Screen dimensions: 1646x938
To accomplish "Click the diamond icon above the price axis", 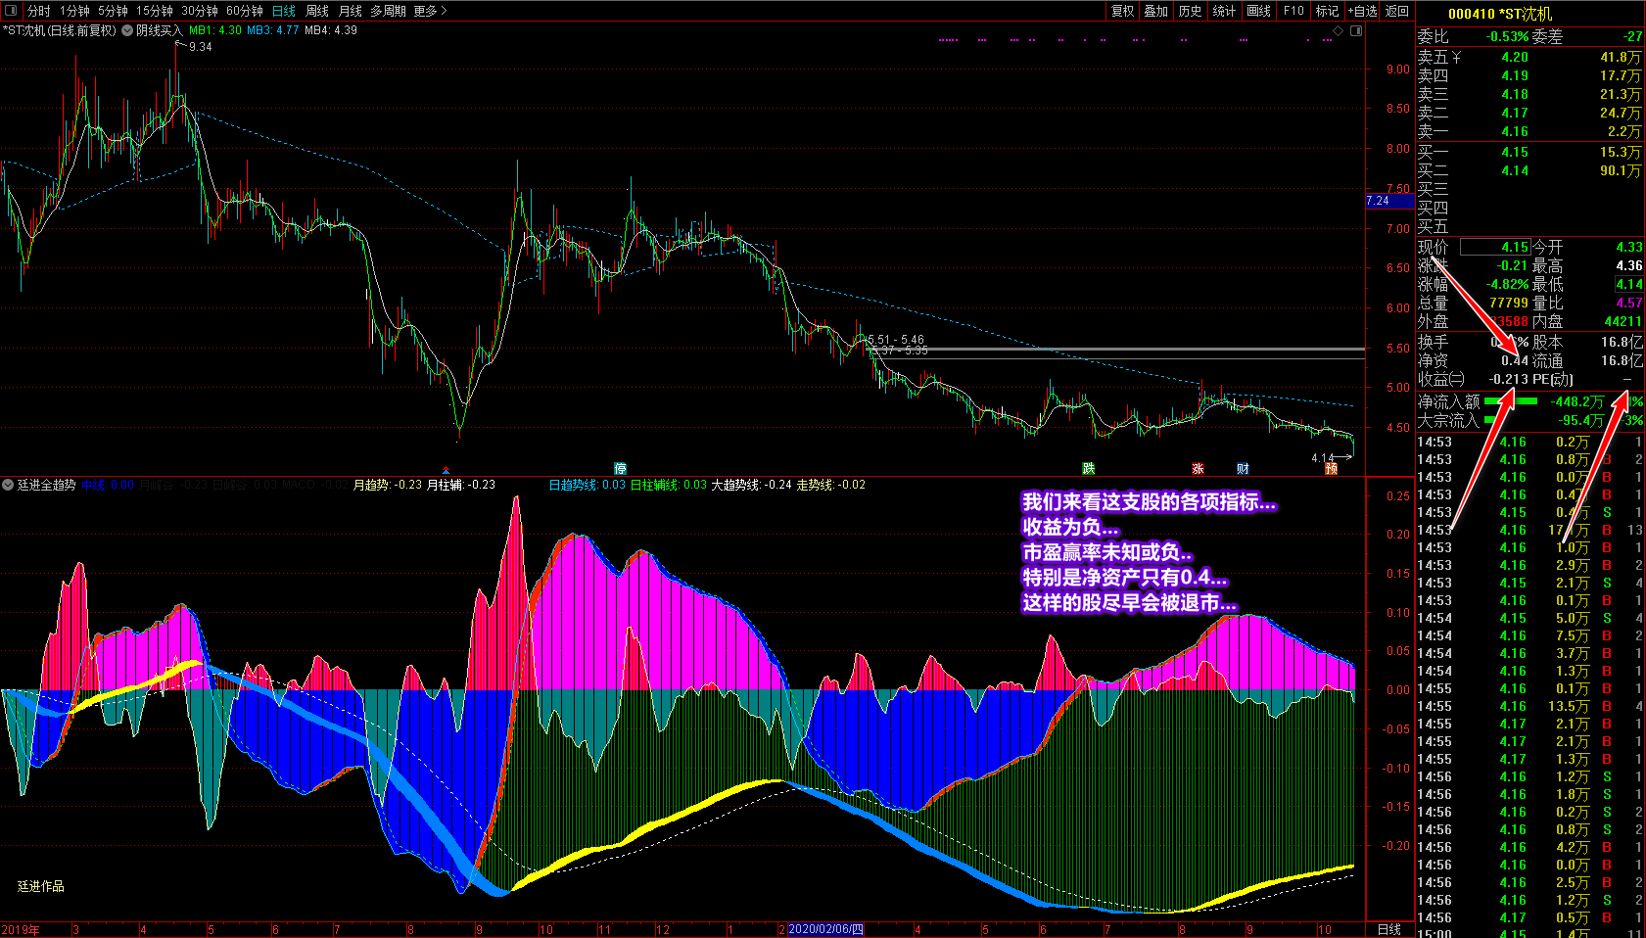I will [1339, 30].
